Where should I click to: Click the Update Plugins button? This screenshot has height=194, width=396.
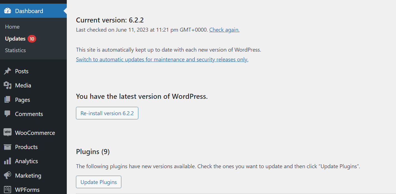click(x=99, y=182)
